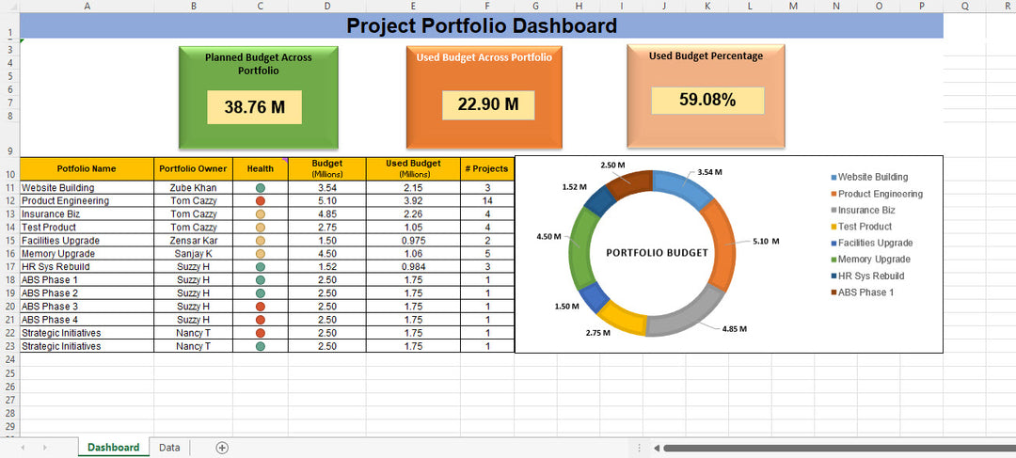
Task: Select the ABS Phase 1 legend entry
Action: pyautogui.click(x=862, y=292)
